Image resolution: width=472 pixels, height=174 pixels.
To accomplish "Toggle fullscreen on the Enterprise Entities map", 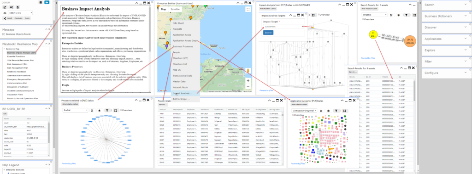I will [x=248, y=9].
